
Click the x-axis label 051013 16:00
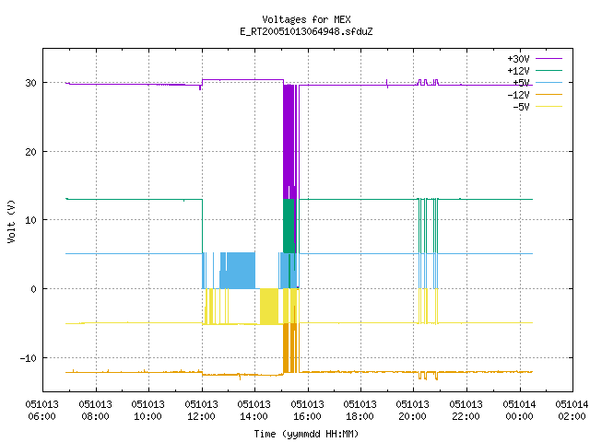click(x=308, y=411)
